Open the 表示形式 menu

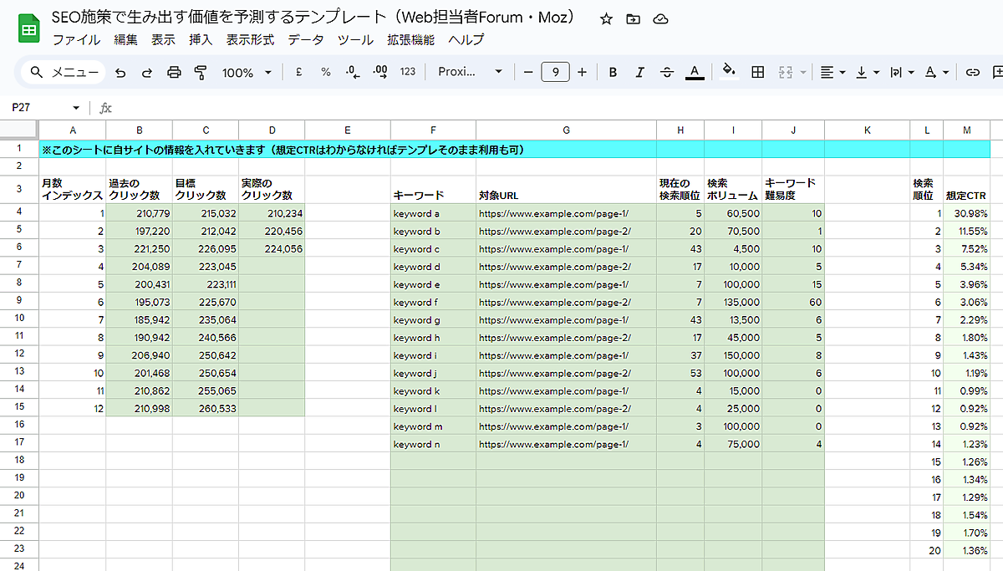pos(250,40)
